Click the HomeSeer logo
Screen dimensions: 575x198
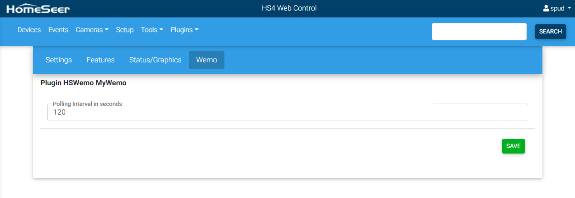(38, 8)
